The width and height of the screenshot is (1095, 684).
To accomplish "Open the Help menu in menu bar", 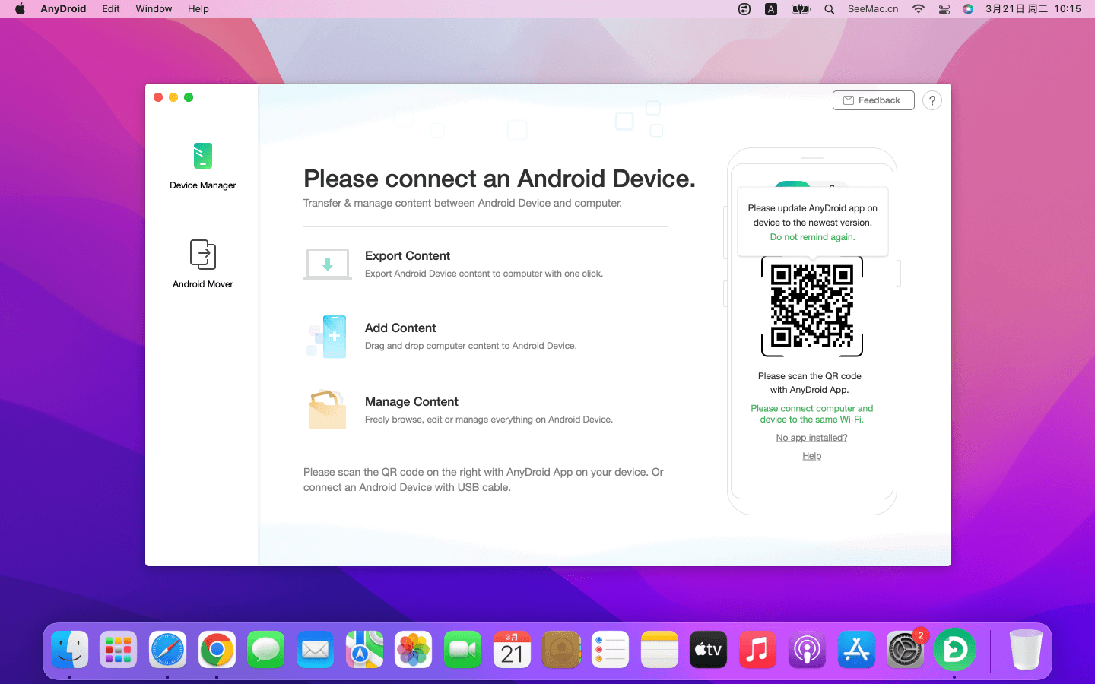I will point(198,9).
